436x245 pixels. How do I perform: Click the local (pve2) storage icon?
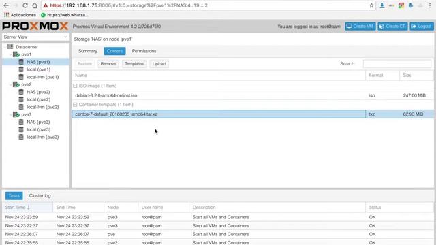click(x=21, y=99)
